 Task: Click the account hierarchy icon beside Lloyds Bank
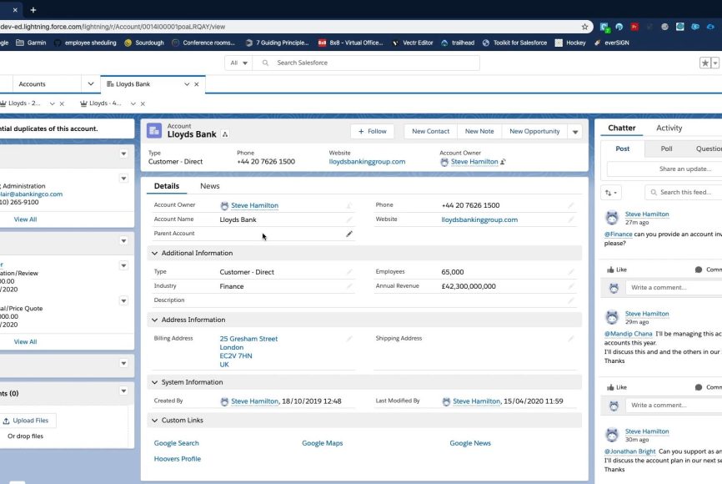pyautogui.click(x=225, y=134)
